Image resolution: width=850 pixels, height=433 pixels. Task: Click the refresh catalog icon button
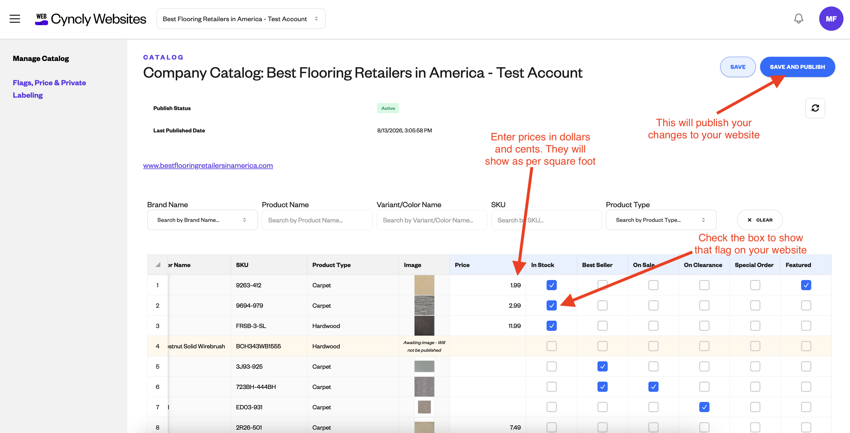tap(815, 108)
